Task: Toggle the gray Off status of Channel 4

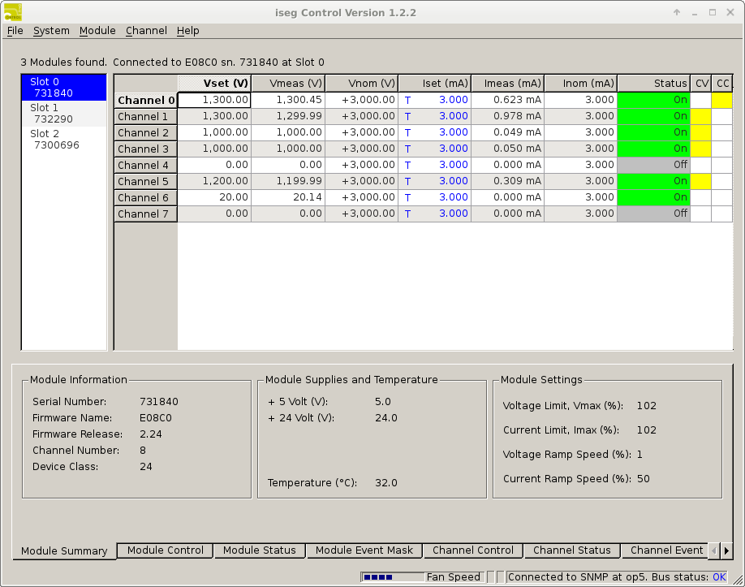Action: point(654,165)
